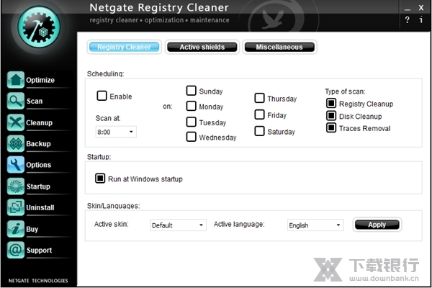
Task: Uncheck Disk Cleanup scan type
Action: tap(331, 116)
